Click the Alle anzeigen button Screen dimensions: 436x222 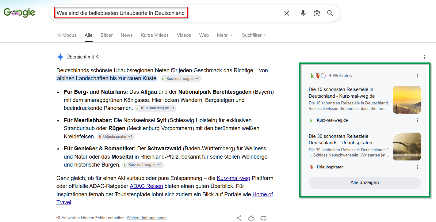tap(365, 182)
